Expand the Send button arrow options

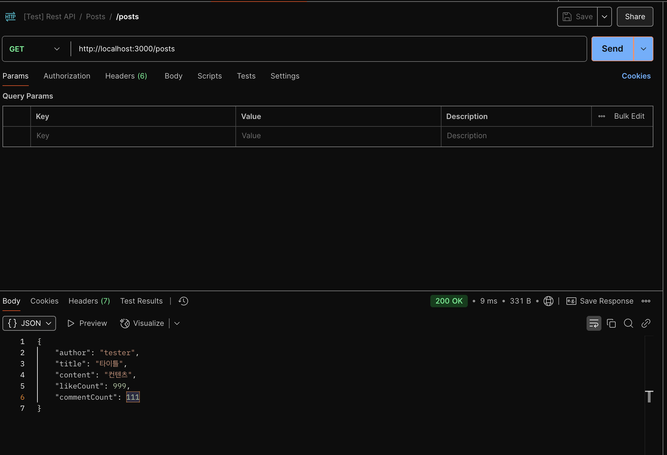click(x=643, y=49)
